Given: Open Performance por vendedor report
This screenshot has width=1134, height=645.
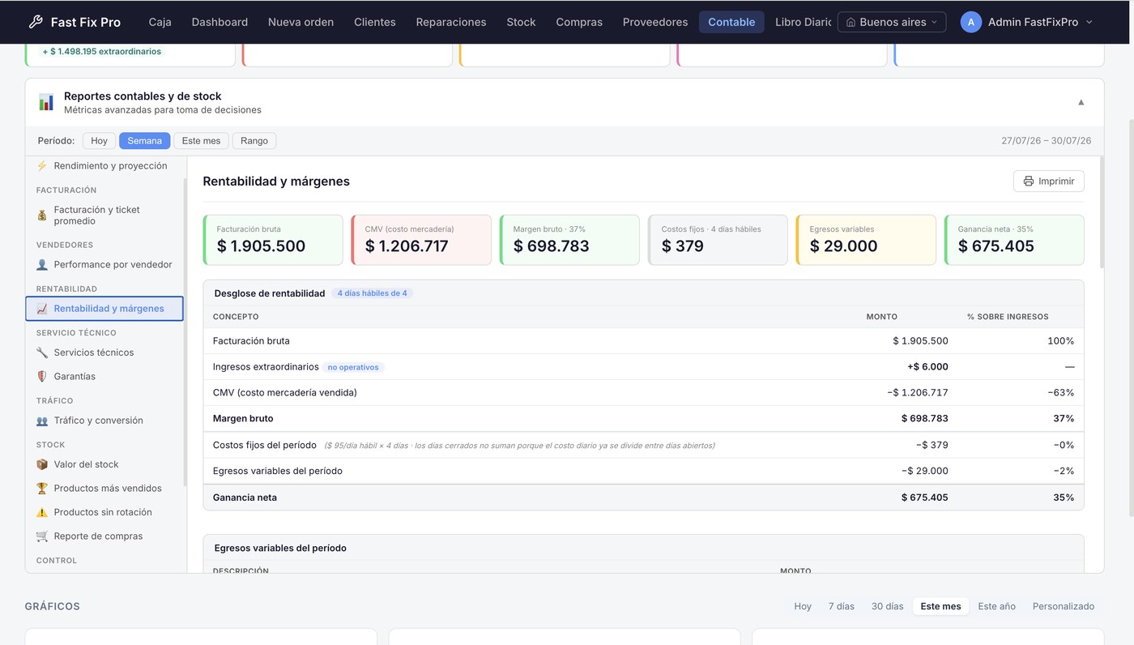Looking at the screenshot, I should point(104,264).
